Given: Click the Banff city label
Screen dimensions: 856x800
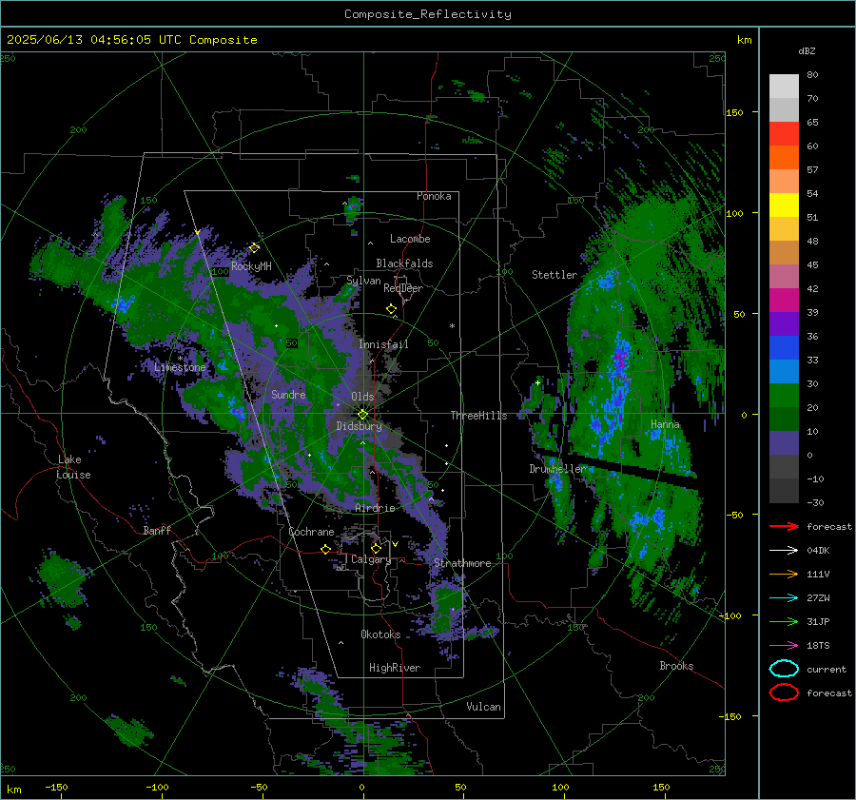Looking at the screenshot, I should coord(157,531).
